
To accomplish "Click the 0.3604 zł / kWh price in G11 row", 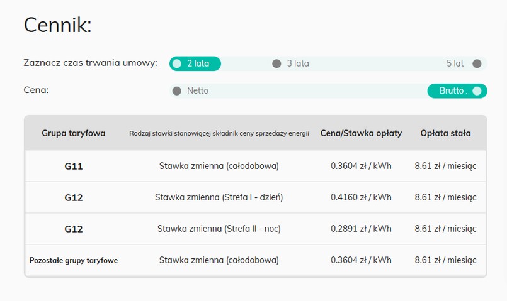I will (361, 166).
